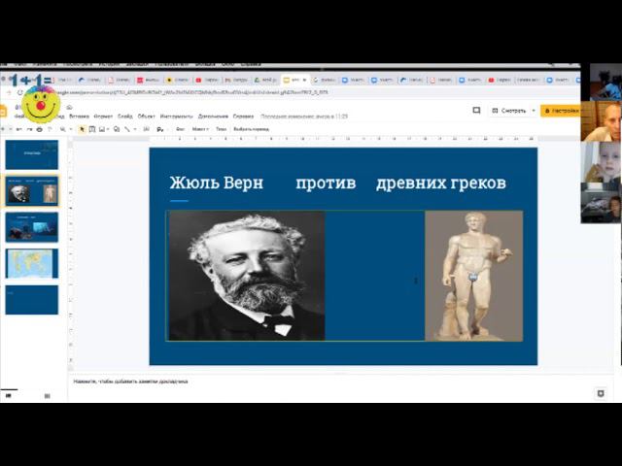Select the Jules Verne portrait image
Image resolution: width=622 pixels, height=466 pixels.
[247, 276]
